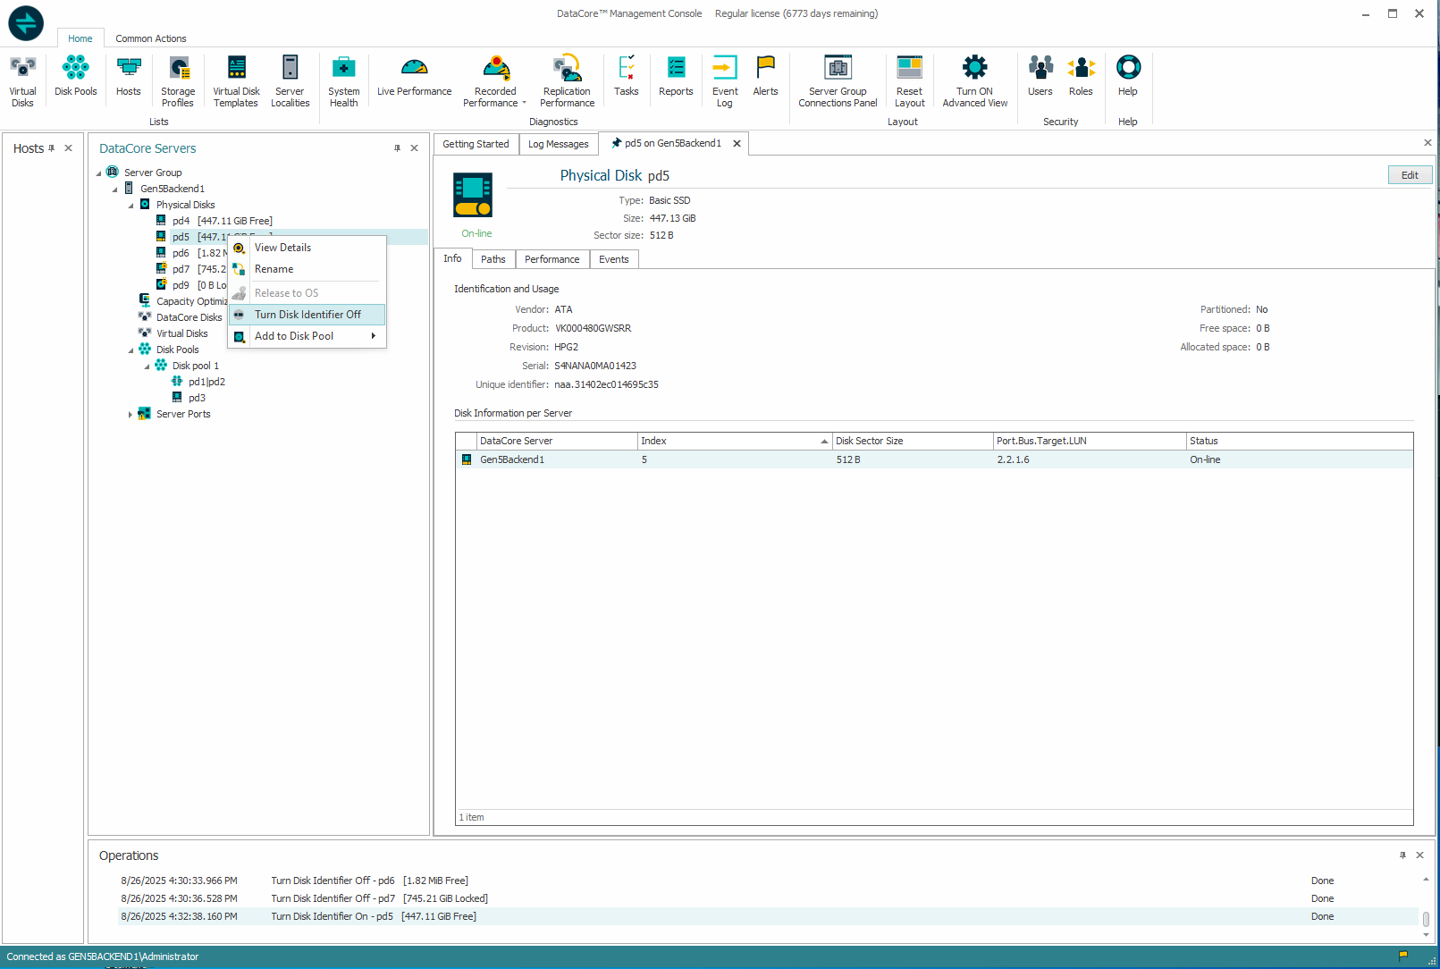Viewport: 1440px width, 969px height.
Task: Turn ON Advanced View
Action: point(974,80)
